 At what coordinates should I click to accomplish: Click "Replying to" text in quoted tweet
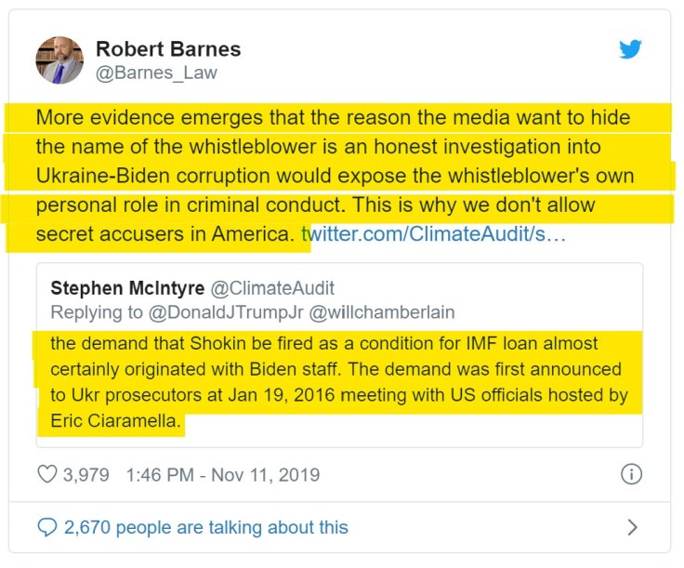coord(95,312)
